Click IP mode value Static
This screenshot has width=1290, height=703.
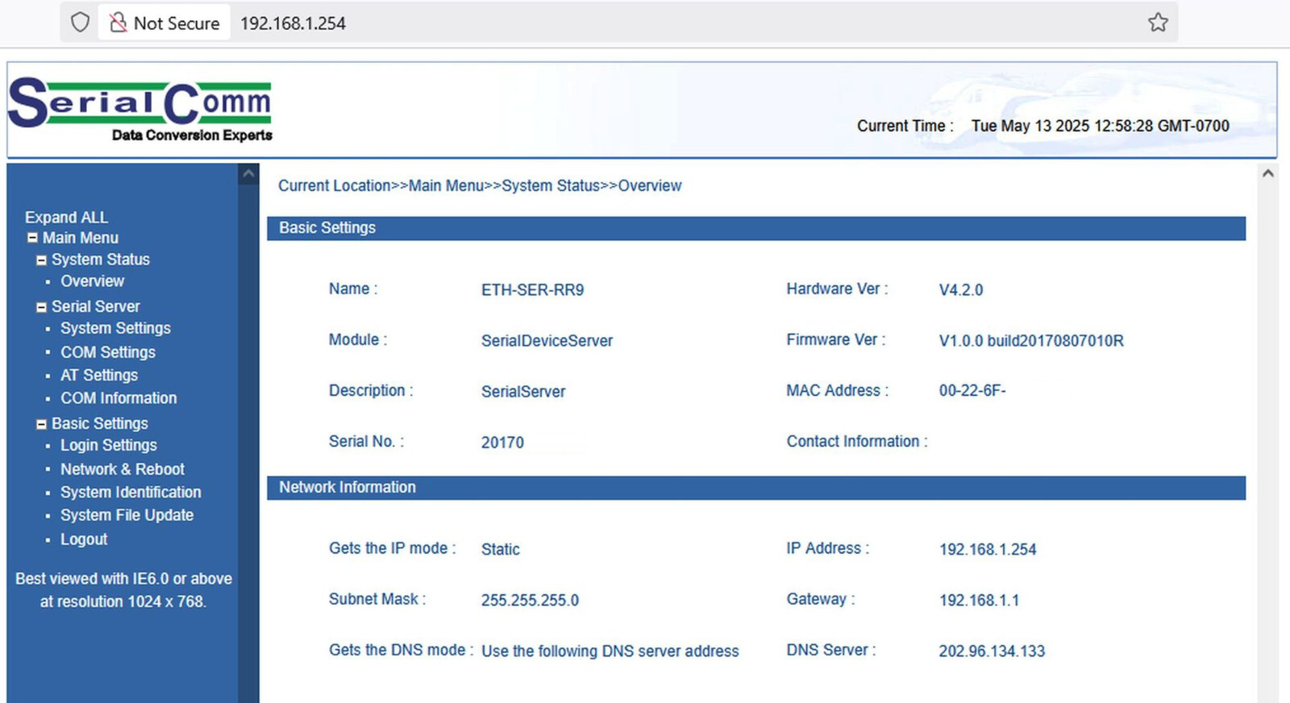[x=501, y=550]
